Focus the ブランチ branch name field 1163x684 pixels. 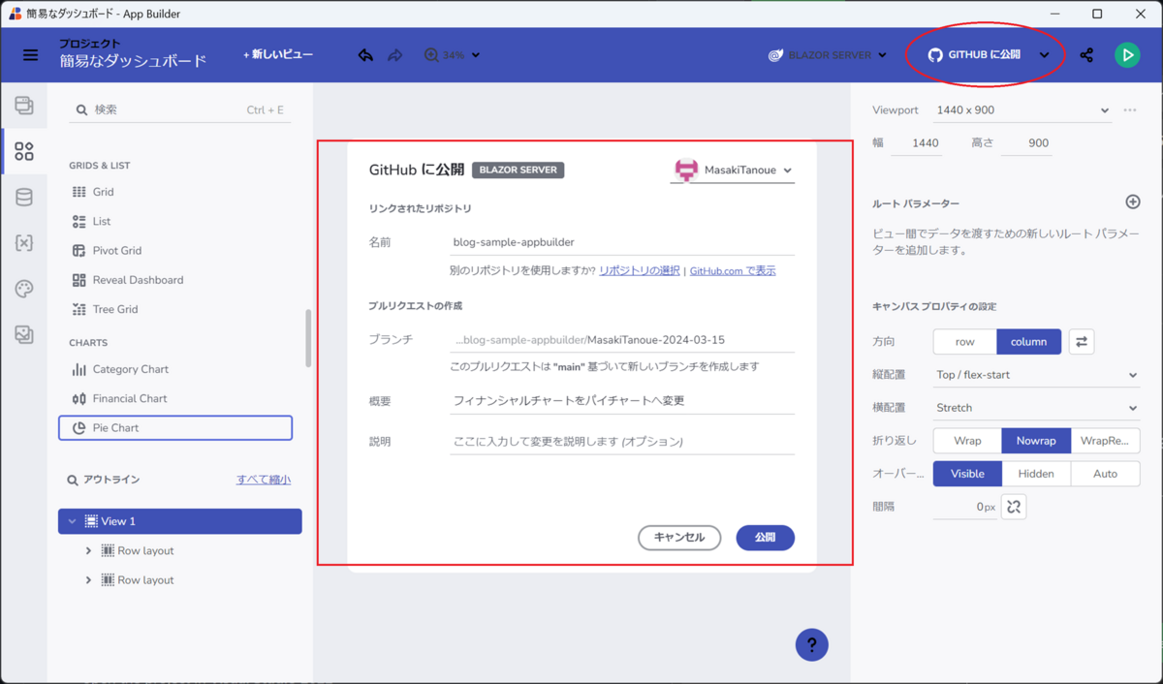tap(622, 340)
